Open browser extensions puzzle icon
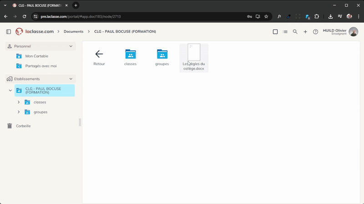Screen dimensions: 364x204 click(x=317, y=16)
